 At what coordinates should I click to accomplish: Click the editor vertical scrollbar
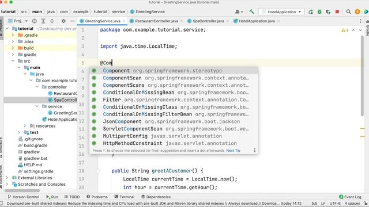362,76
